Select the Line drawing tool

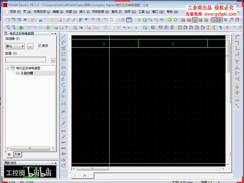[64, 37]
